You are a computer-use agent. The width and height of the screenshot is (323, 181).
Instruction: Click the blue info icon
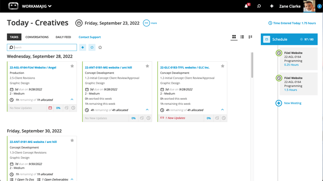click(319, 6)
